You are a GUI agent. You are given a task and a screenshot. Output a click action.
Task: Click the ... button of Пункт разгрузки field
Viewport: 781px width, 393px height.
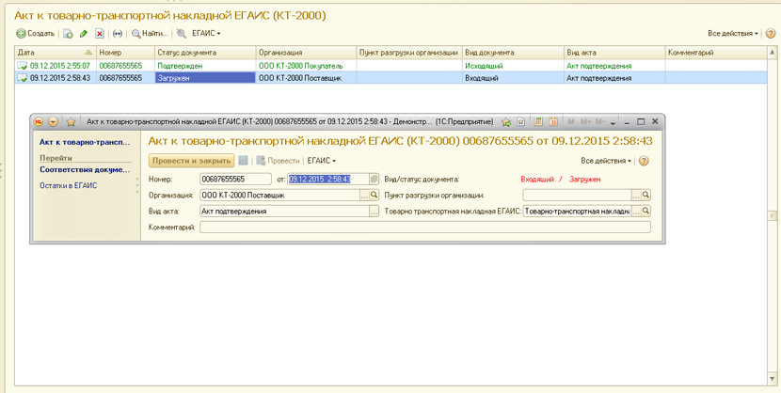[x=636, y=195]
